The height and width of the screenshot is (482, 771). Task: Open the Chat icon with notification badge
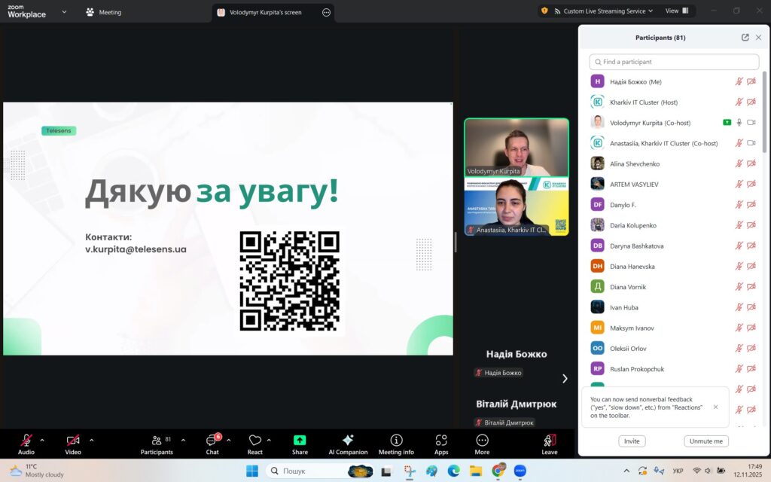coord(212,441)
